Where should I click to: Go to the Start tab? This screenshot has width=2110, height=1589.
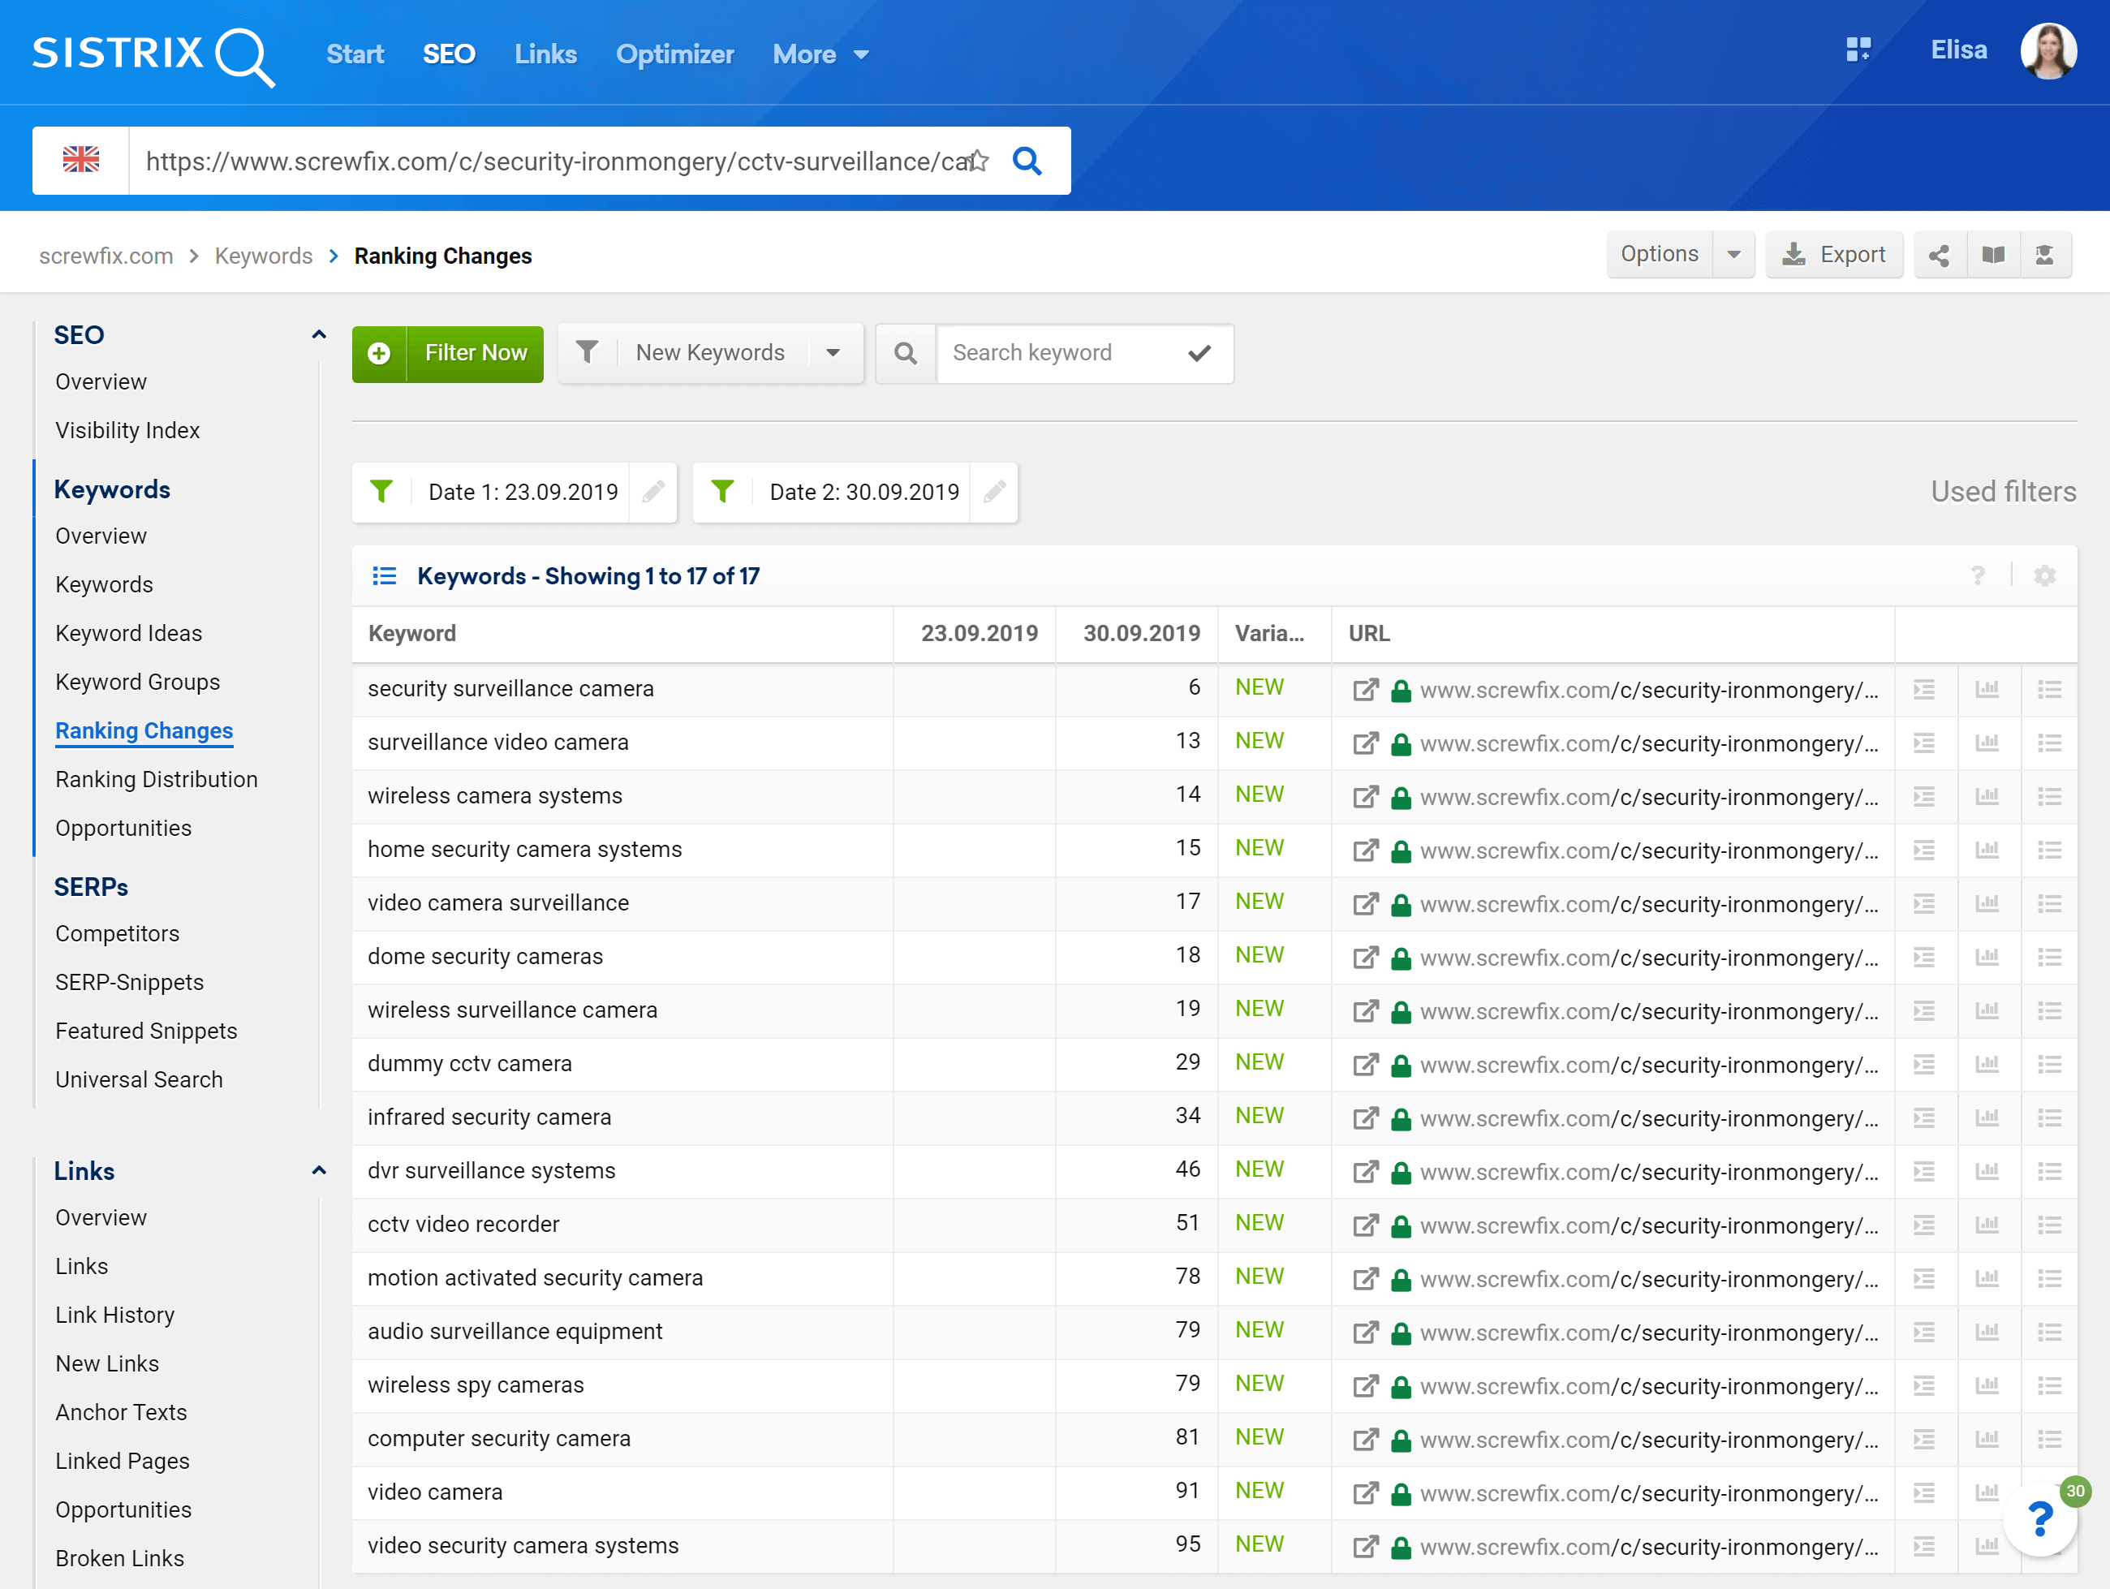[x=355, y=54]
